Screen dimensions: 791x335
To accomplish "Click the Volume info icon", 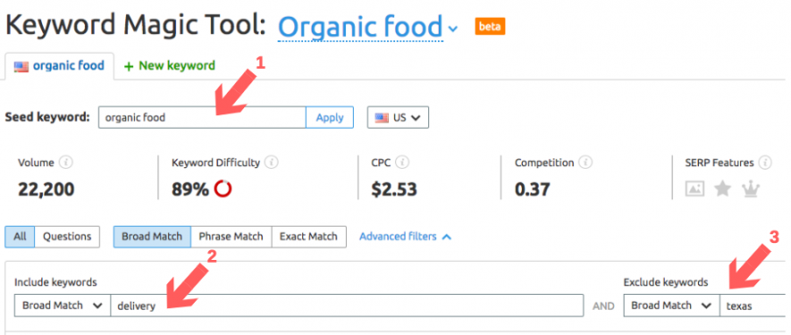I will coord(65,163).
